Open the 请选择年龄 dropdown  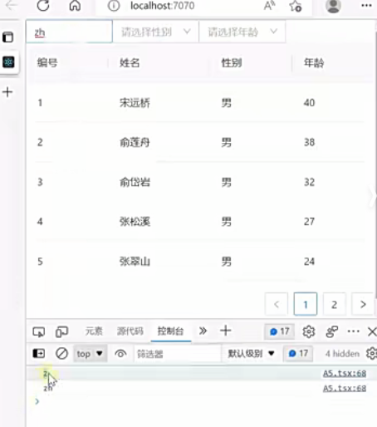point(242,32)
